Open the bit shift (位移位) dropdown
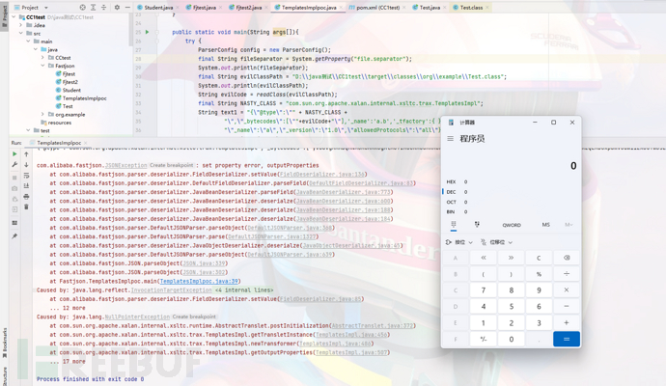666x386 pixels. click(498, 242)
